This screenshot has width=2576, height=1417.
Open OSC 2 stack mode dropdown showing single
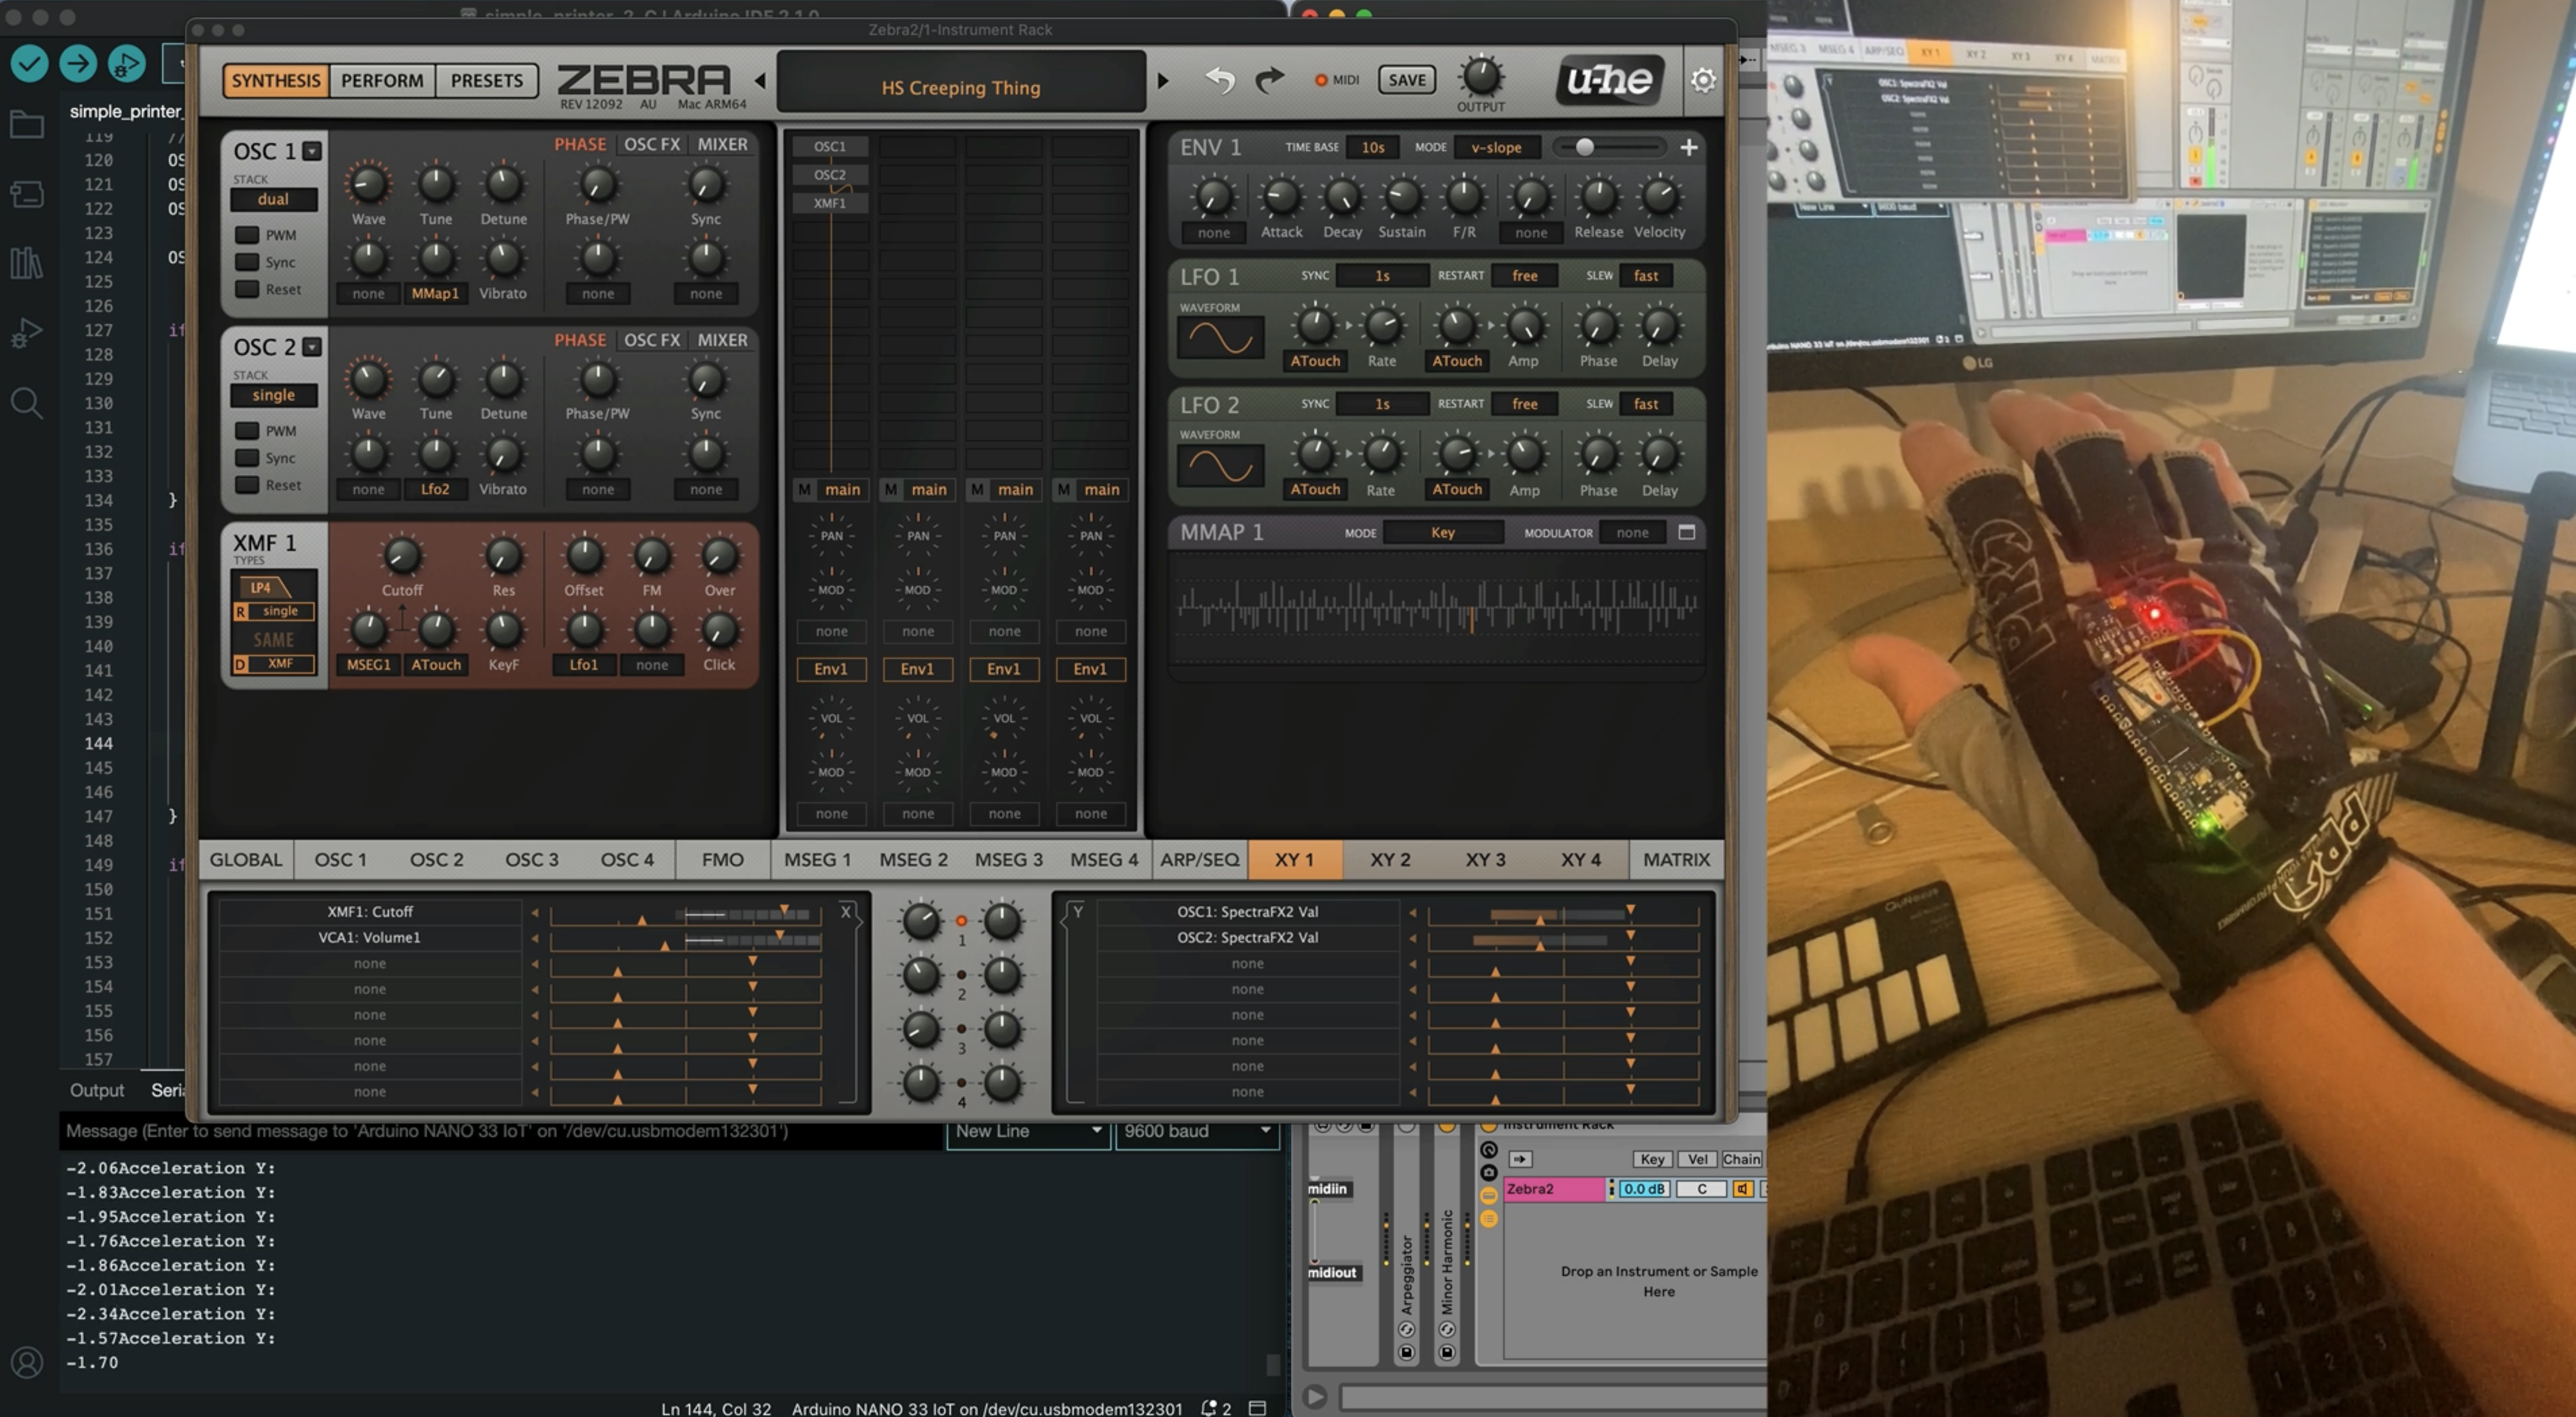(x=274, y=395)
